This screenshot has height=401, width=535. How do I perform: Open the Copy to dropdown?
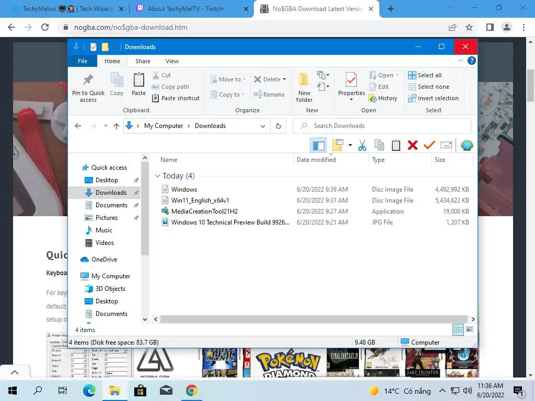point(227,95)
